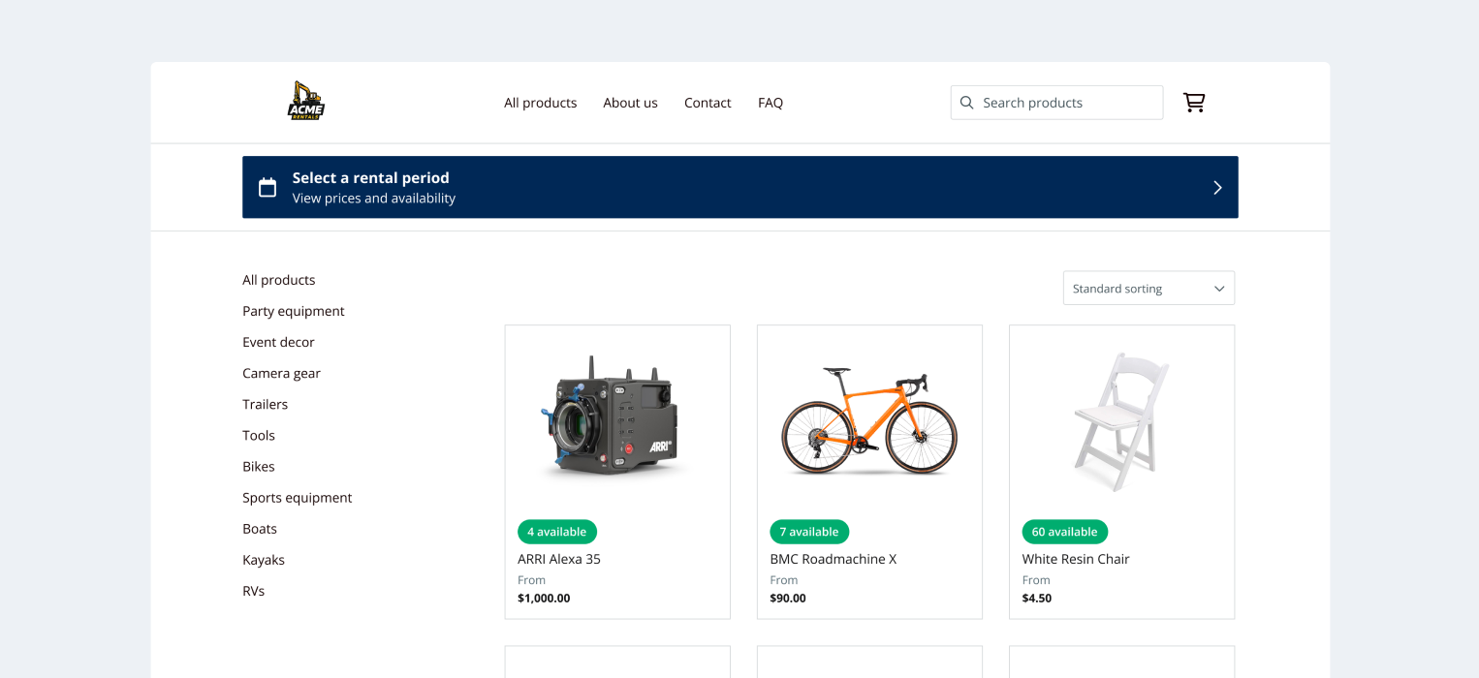The height and width of the screenshot is (678, 1479).
Task: Click the $4.50 price
Action: [x=1037, y=599]
